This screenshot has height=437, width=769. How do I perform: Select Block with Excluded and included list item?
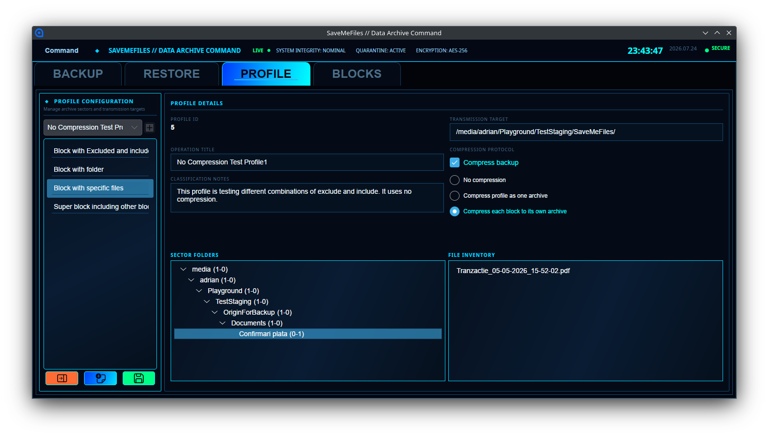tap(100, 151)
